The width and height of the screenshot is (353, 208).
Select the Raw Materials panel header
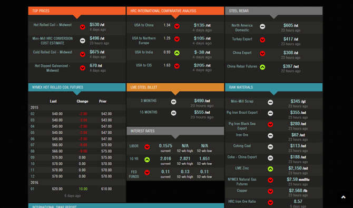point(274,87)
